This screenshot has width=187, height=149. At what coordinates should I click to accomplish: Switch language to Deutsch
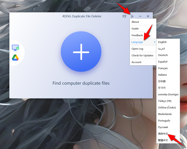tap(168, 55)
